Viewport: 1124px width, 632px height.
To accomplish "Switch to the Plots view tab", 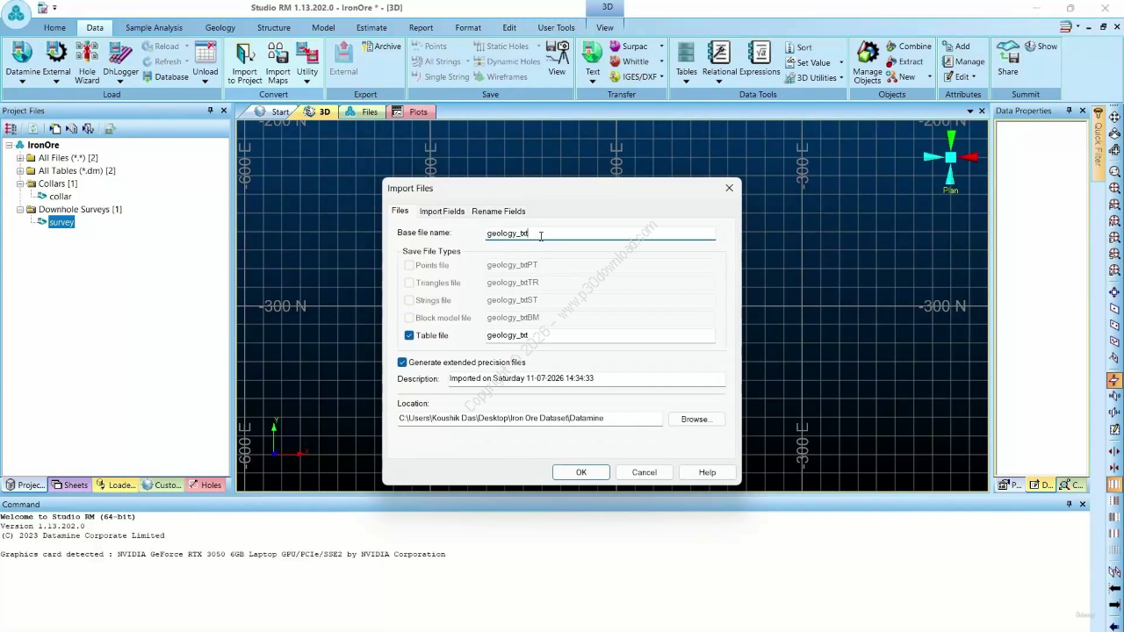I will tap(410, 111).
